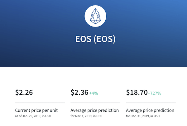Click divider line under $2.36 prediction
The height and width of the screenshot is (126, 187).
click(x=95, y=103)
